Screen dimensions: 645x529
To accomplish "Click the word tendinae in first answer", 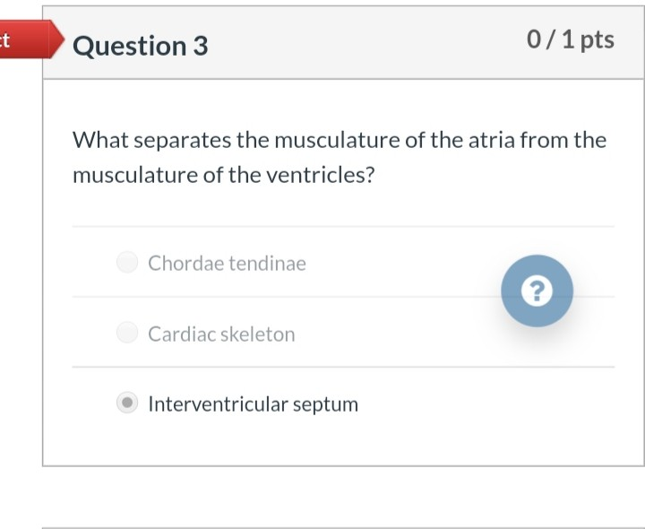I will (x=267, y=263).
